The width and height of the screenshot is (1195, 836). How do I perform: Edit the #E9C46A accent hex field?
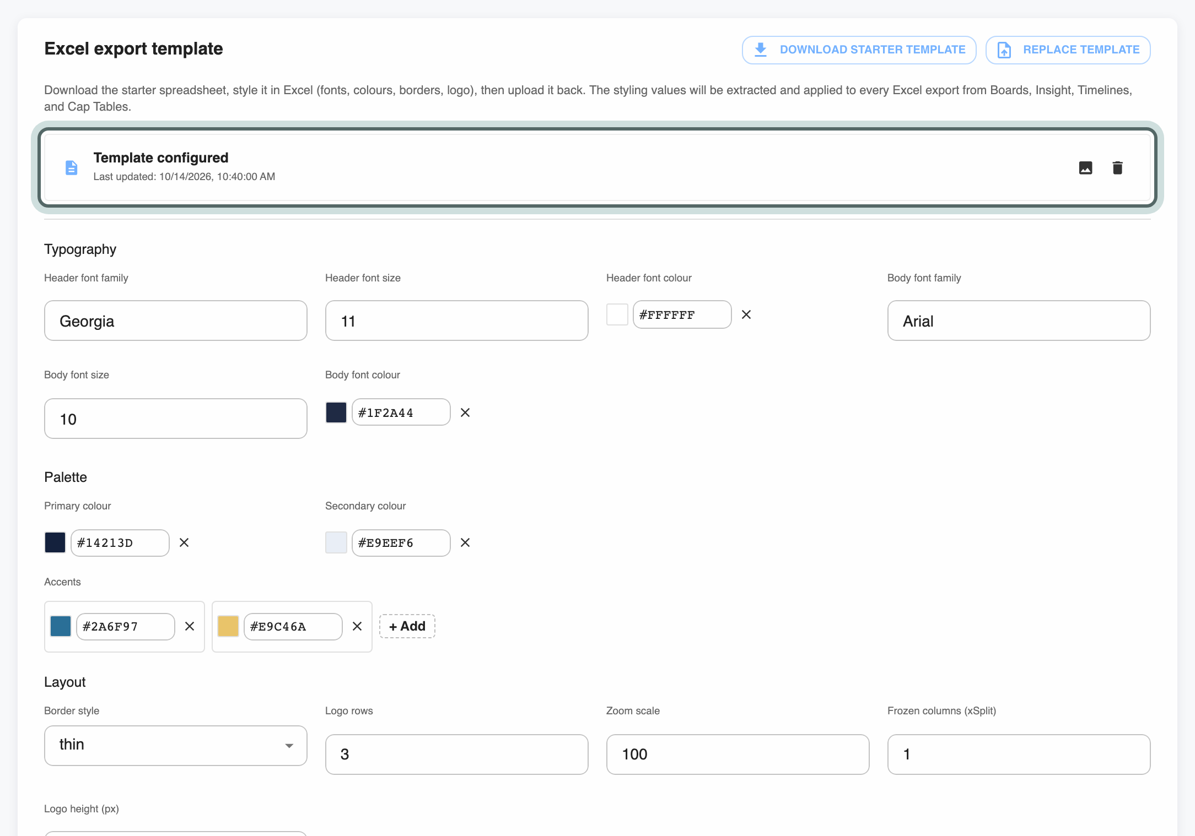pyautogui.click(x=293, y=626)
